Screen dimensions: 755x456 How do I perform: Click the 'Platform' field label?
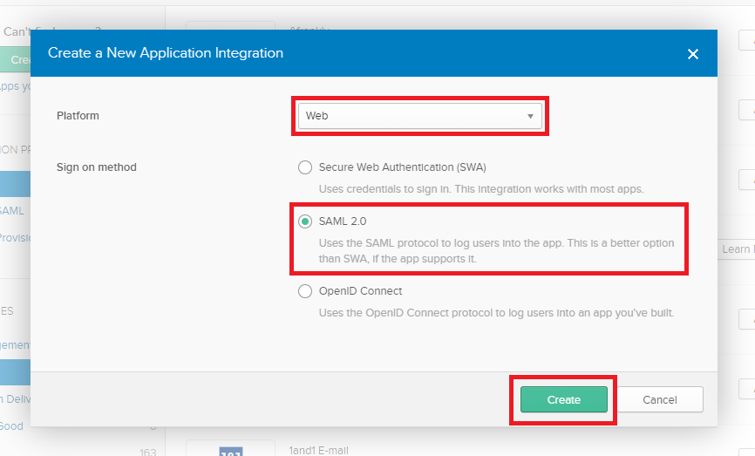point(78,116)
